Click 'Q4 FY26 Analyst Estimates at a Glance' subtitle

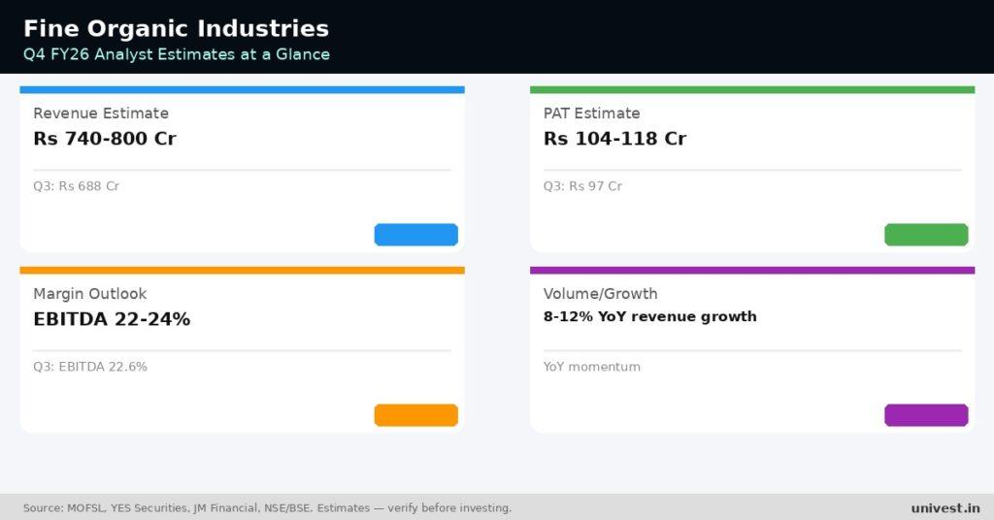[177, 54]
